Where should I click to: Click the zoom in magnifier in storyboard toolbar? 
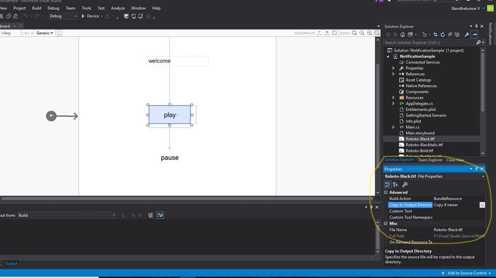click(x=369, y=33)
